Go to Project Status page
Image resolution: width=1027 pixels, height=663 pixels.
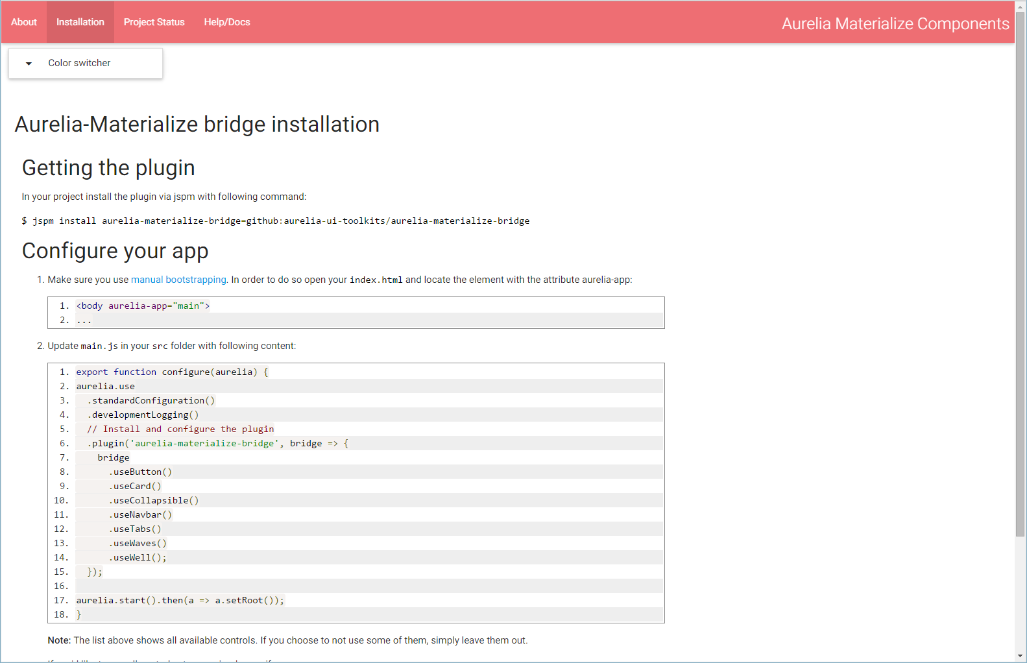click(x=154, y=22)
